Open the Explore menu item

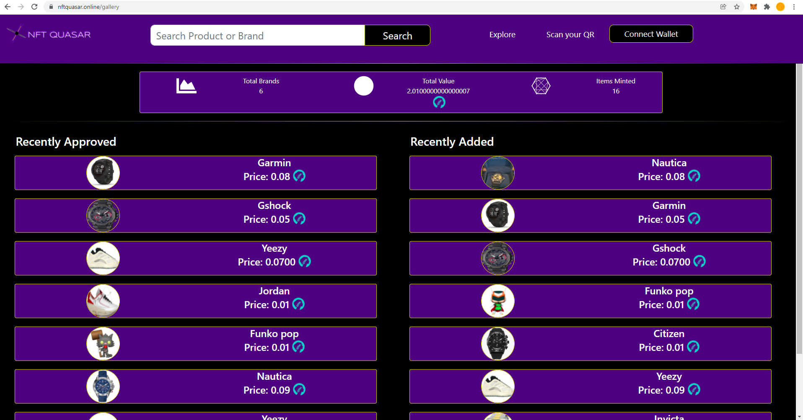[502, 34]
